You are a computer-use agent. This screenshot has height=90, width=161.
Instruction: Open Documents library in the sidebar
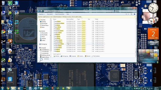click(45, 33)
